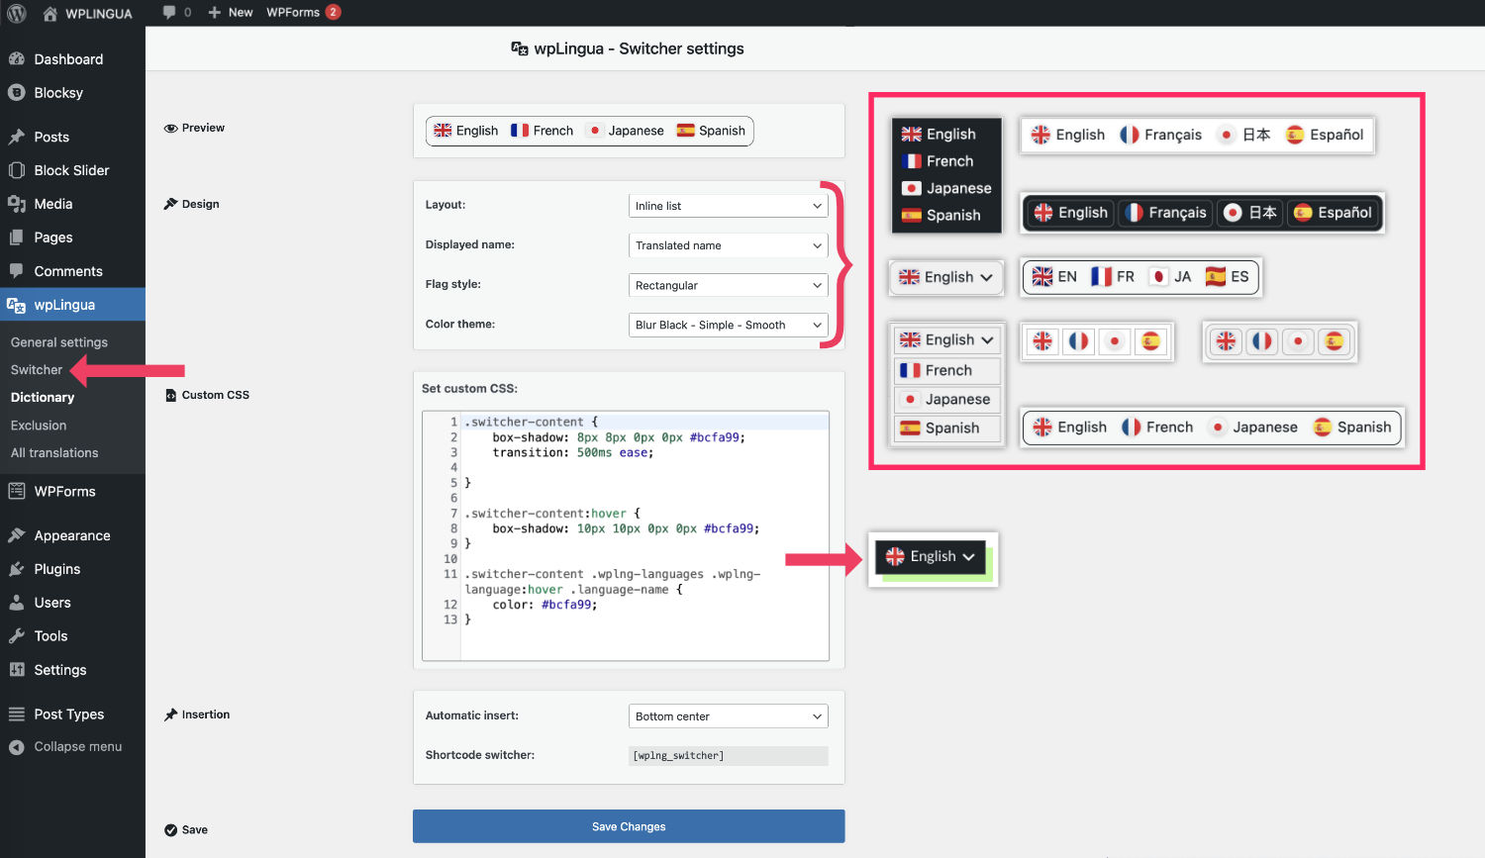1485x858 pixels.
Task: Click the French flag in the preview switcher
Action: (x=520, y=131)
